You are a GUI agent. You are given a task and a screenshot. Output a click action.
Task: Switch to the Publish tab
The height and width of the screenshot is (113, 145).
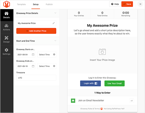(x=49, y=4)
